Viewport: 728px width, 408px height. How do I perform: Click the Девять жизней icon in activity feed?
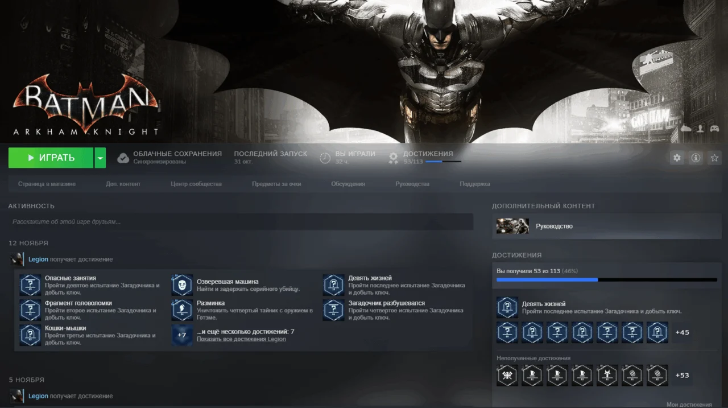(x=334, y=285)
